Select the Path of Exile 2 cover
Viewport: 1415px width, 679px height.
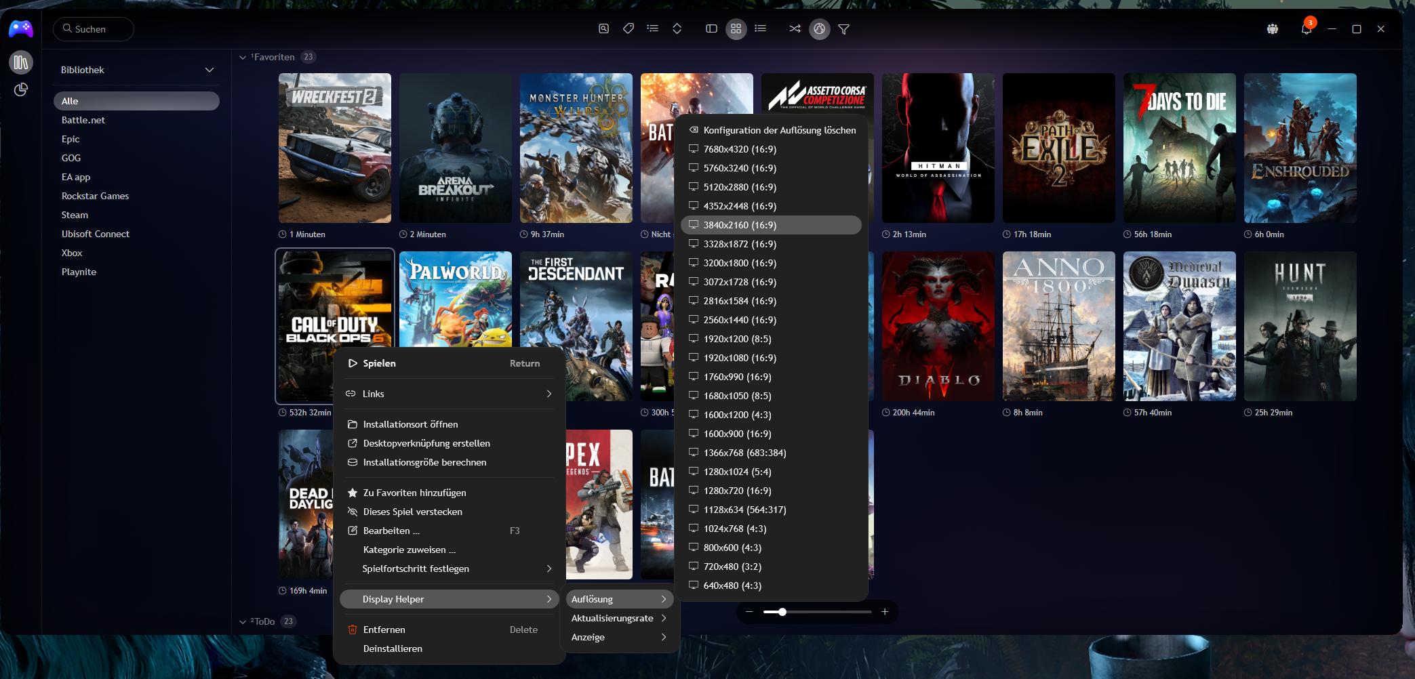1059,148
